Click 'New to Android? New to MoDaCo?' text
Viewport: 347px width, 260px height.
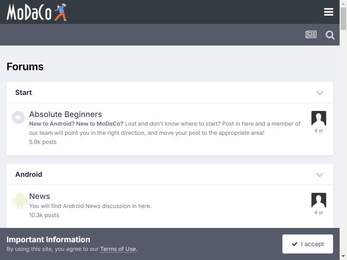click(76, 123)
